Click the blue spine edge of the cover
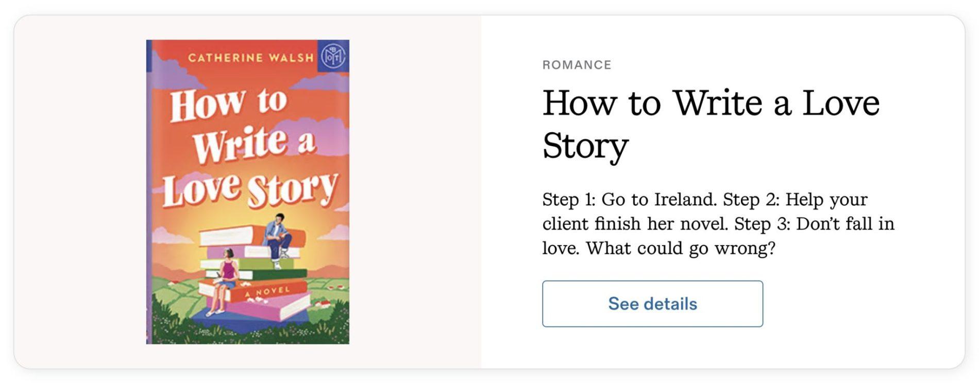Screen dimensions: 979x384 (x=149, y=196)
